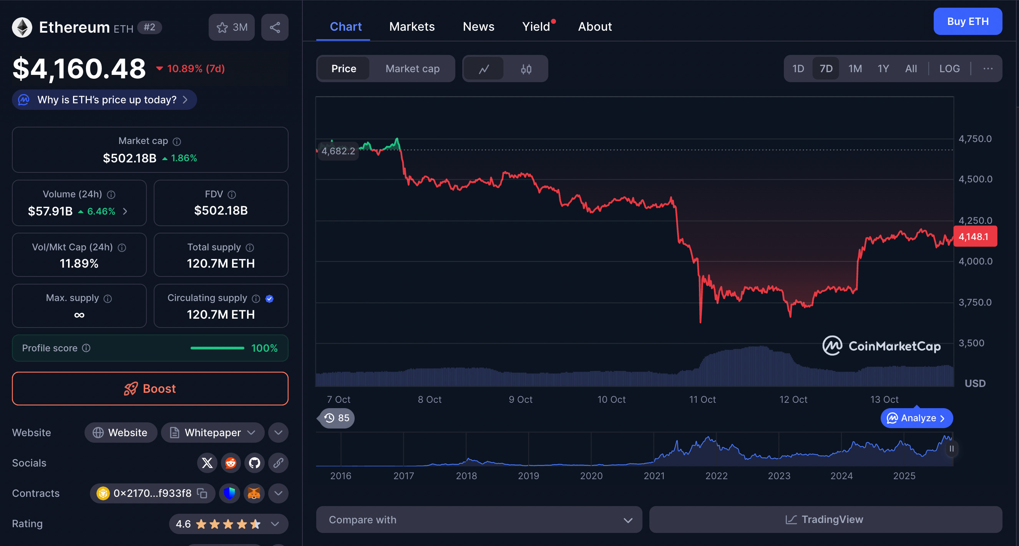Viewport: 1019px width, 546px height.
Task: Switch chart to Market cap view
Action: [412, 68]
